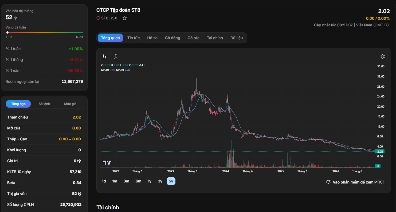
Task: Set chart range to 3y
Action: coord(160,181)
